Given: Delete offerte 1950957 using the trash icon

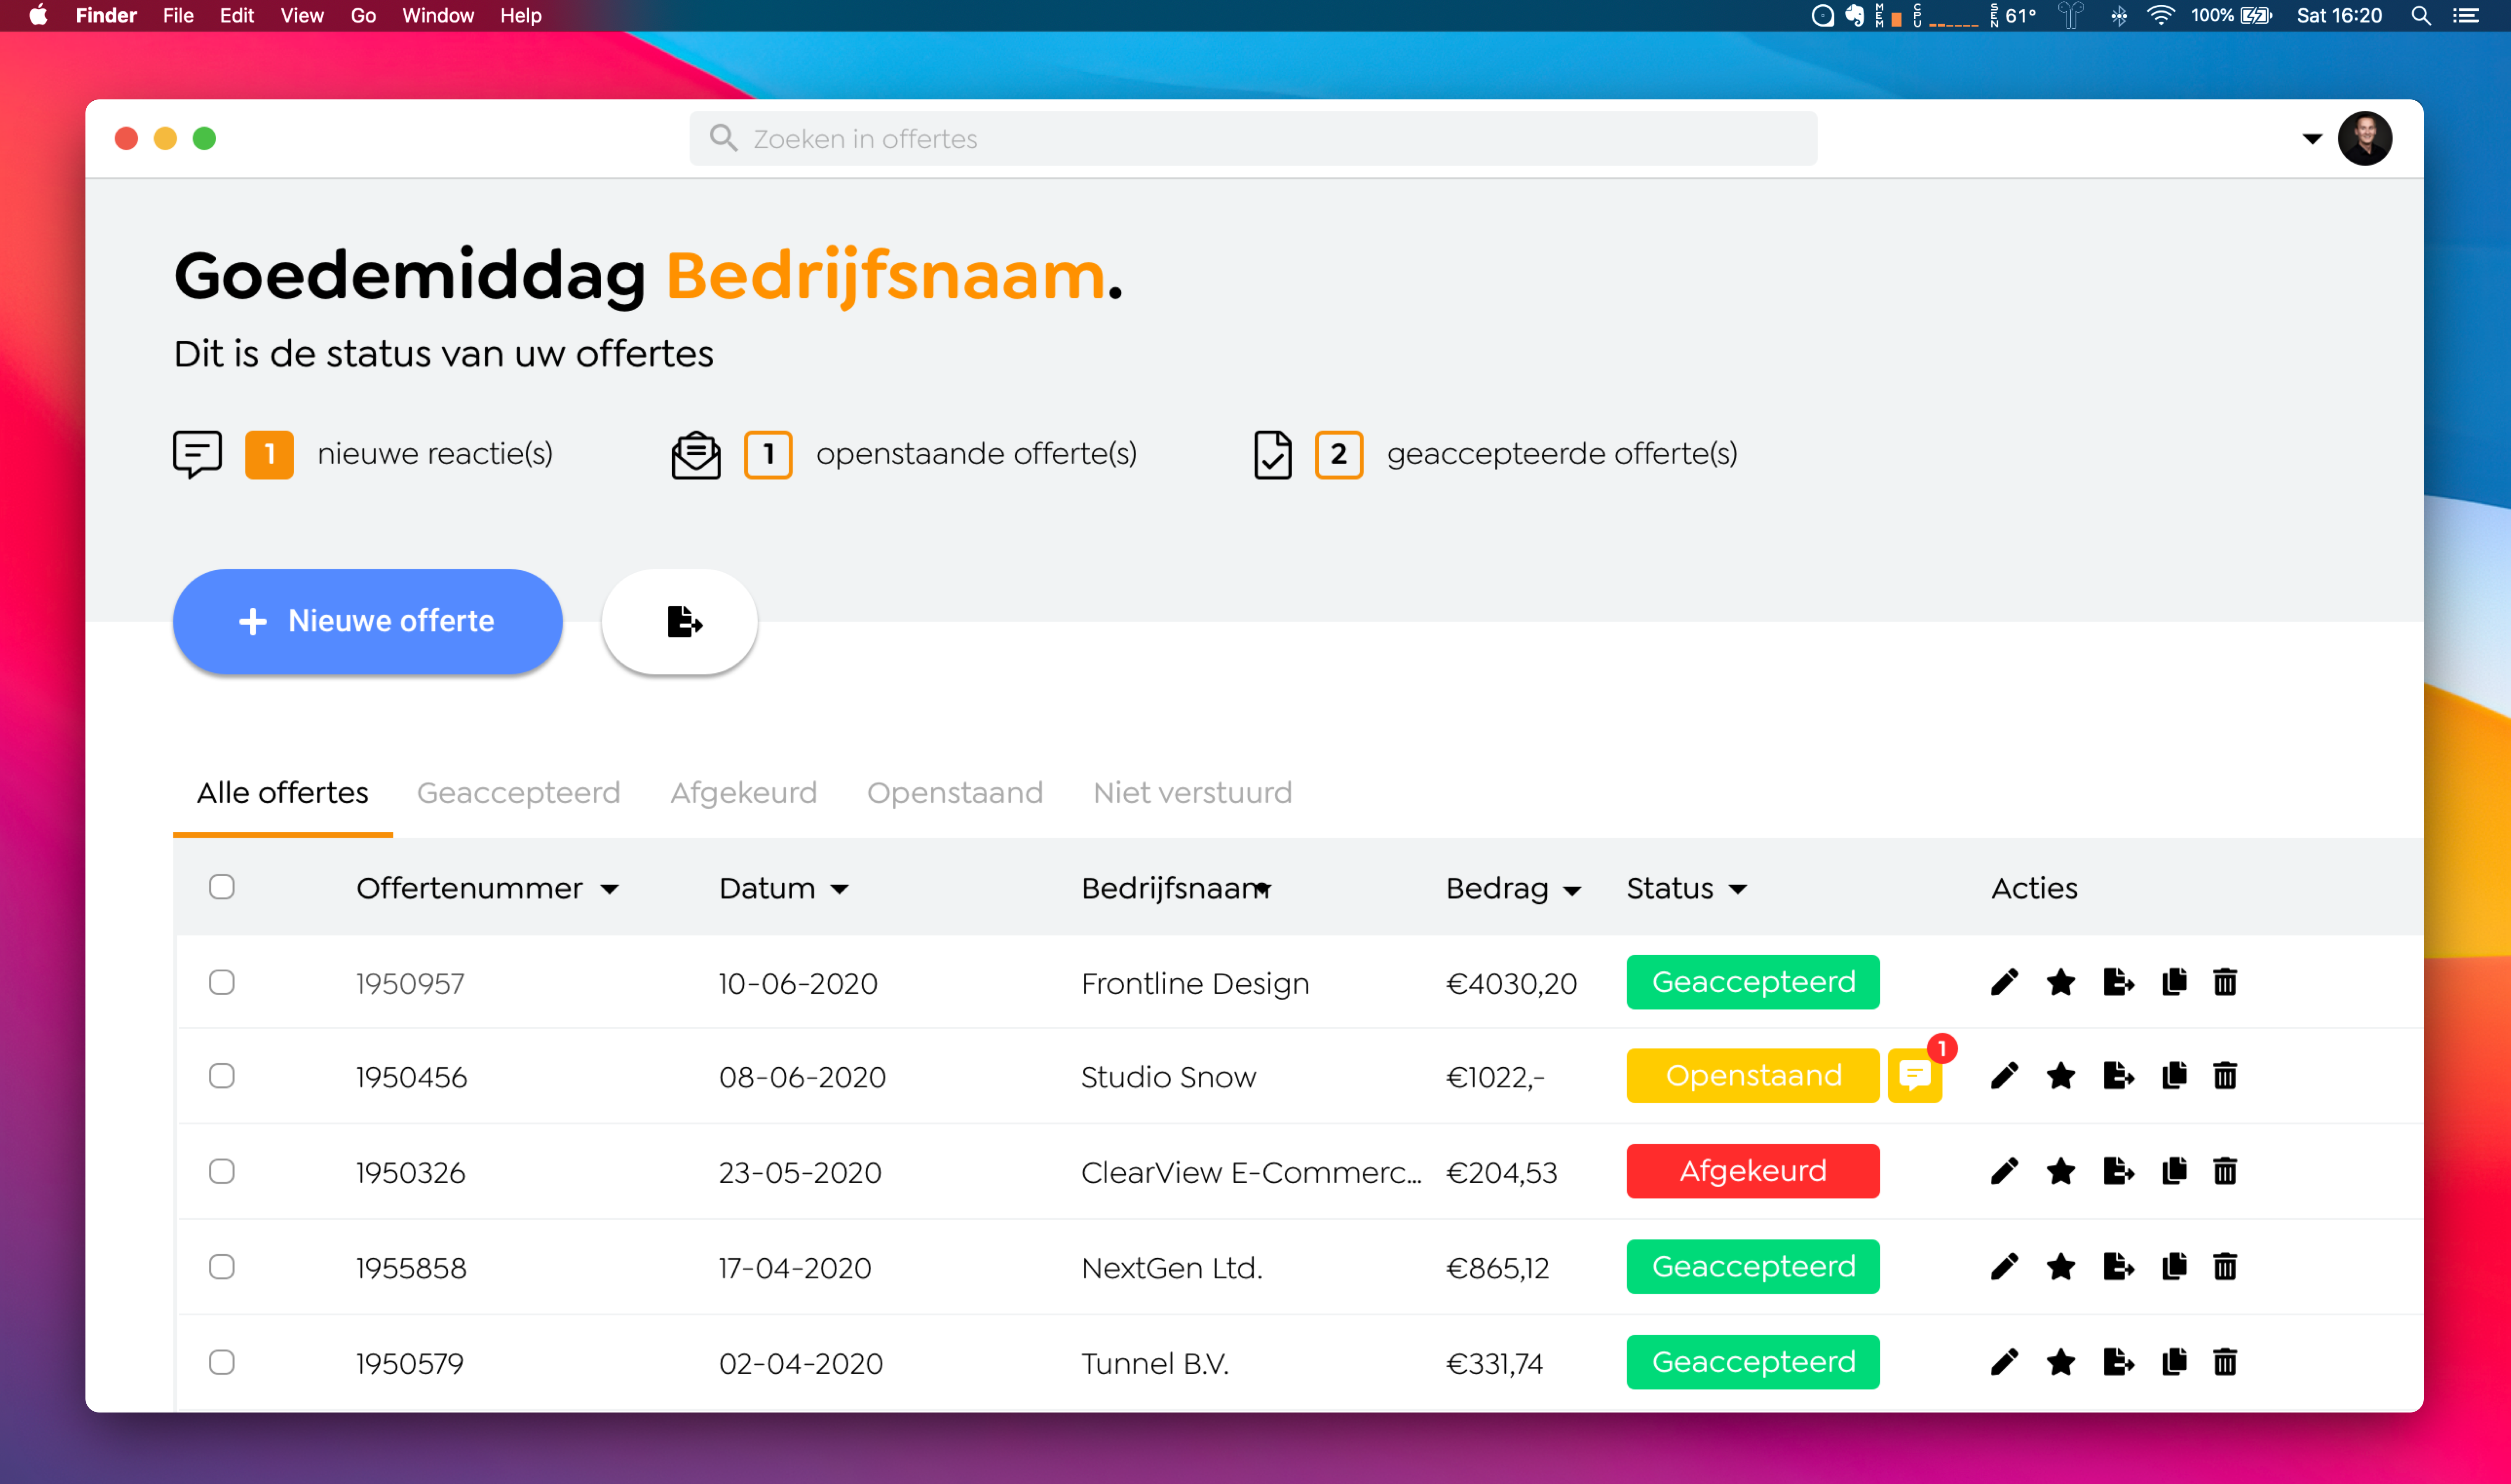Looking at the screenshot, I should [x=2225, y=982].
